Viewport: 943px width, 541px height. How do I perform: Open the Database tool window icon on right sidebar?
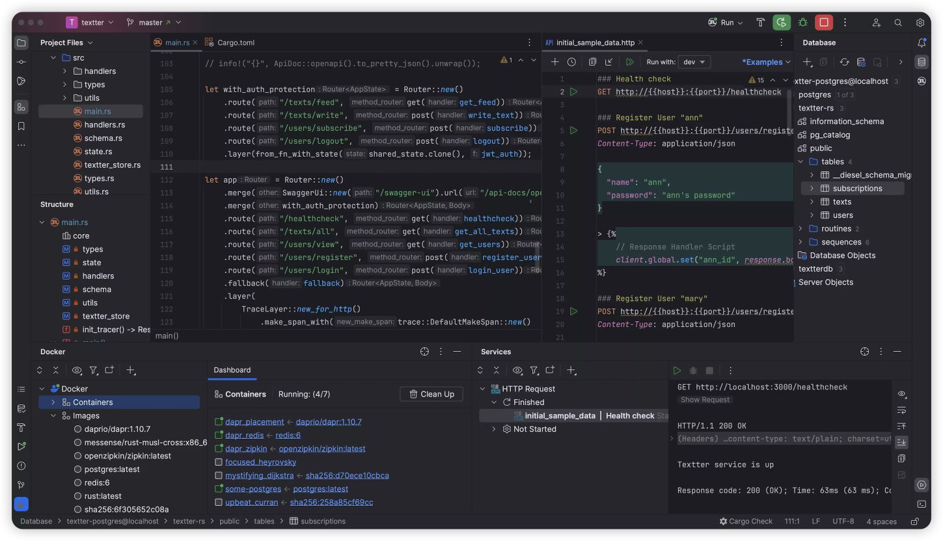click(x=921, y=62)
